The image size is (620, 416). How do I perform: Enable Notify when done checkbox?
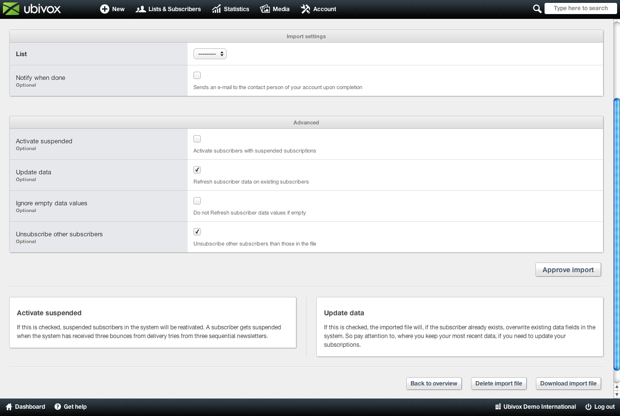tap(197, 75)
